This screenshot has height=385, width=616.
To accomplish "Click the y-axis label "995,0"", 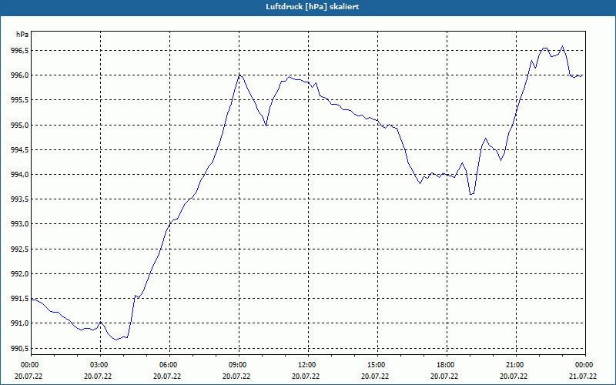I will [20, 125].
